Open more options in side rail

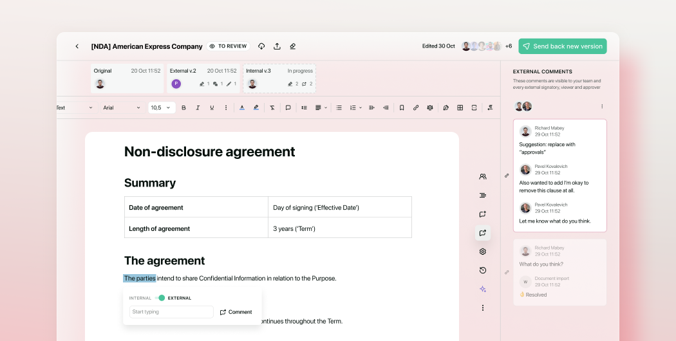pos(483,308)
